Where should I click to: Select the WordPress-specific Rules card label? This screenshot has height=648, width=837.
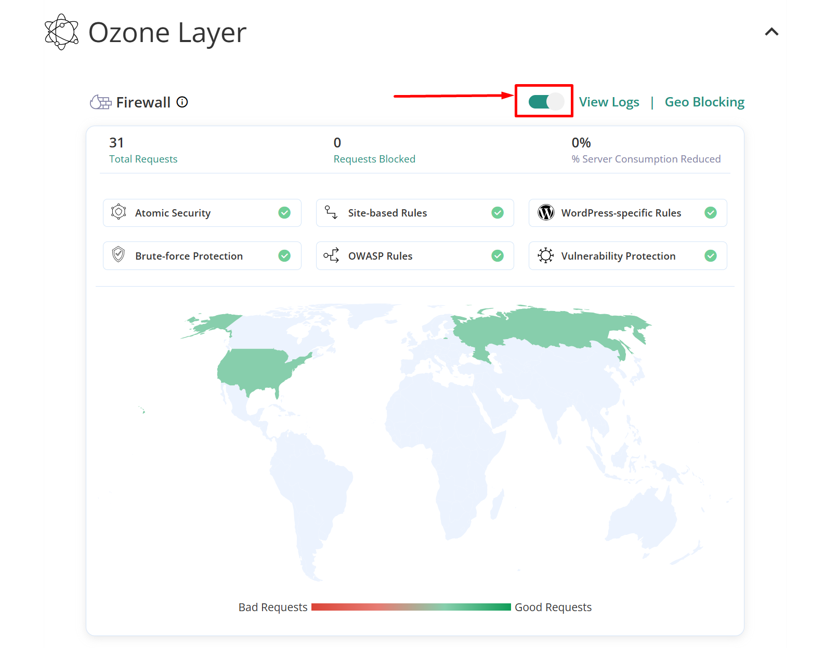pos(621,213)
